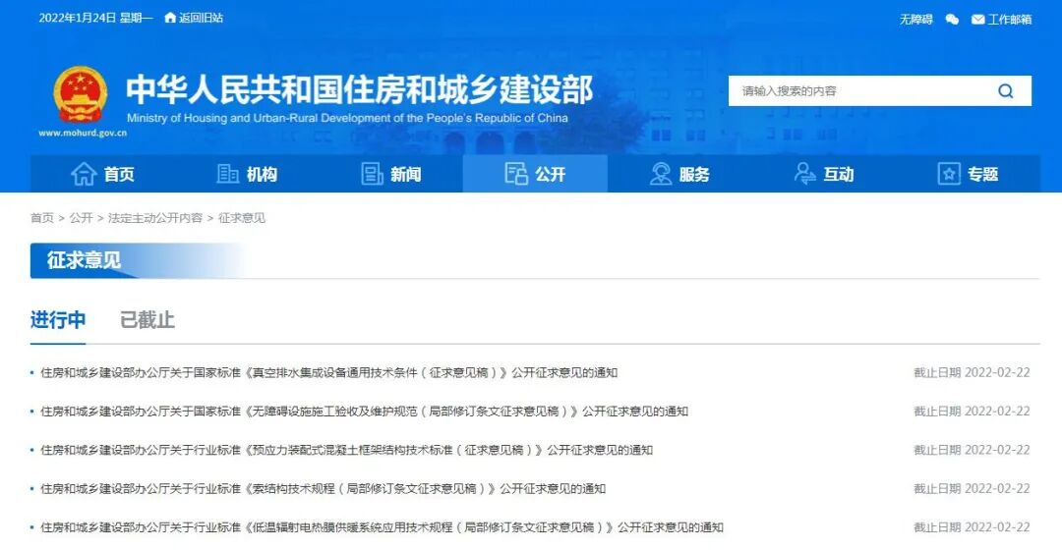Open the 机构 navigation menu
This screenshot has height=550, width=1062.
(247, 174)
